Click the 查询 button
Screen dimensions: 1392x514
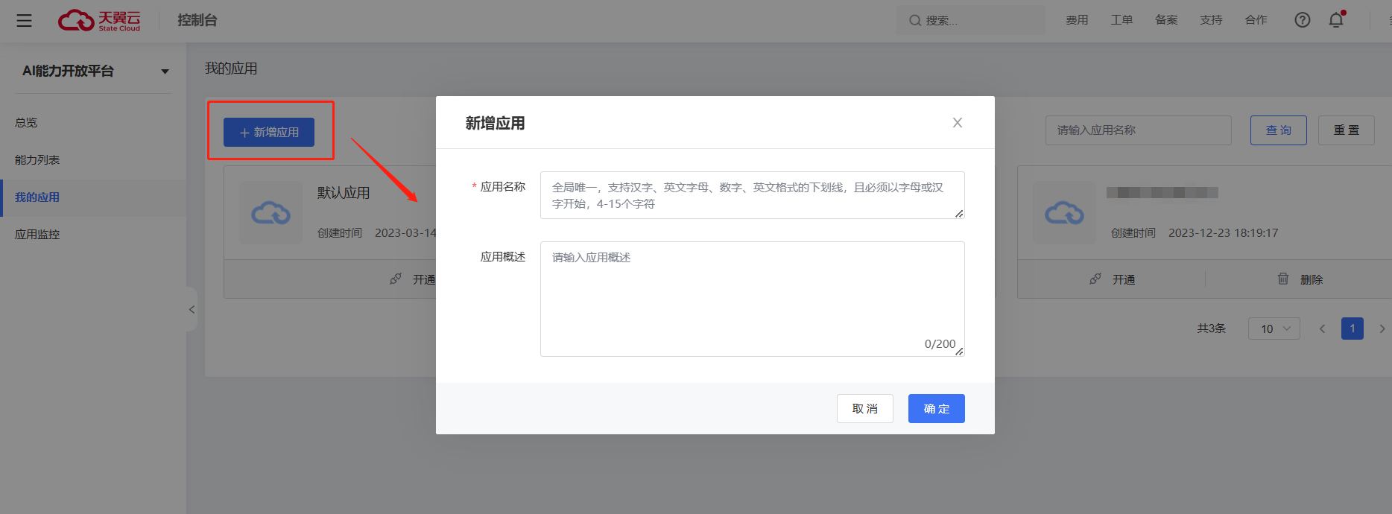(1279, 130)
